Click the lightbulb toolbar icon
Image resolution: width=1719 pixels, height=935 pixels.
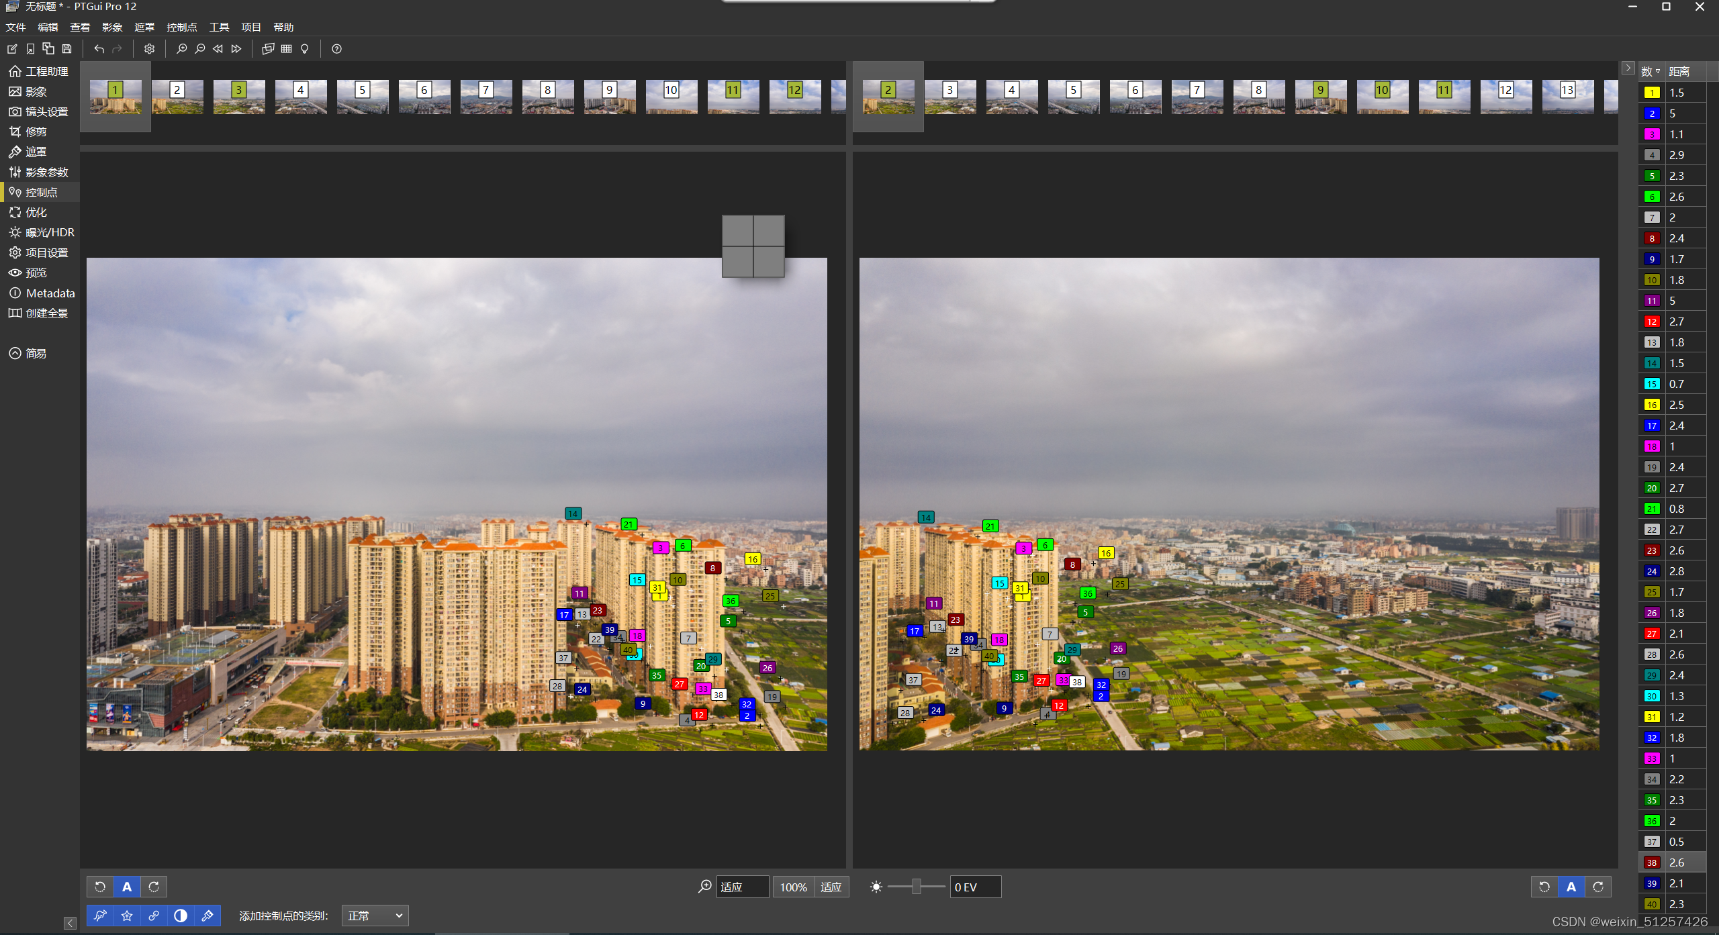(305, 48)
